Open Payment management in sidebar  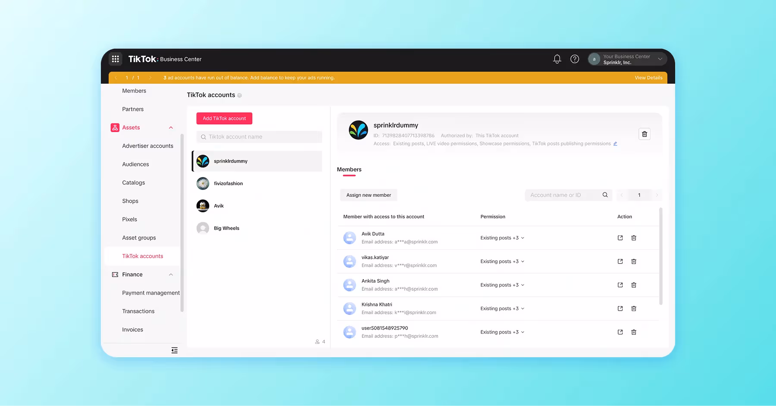(x=151, y=293)
